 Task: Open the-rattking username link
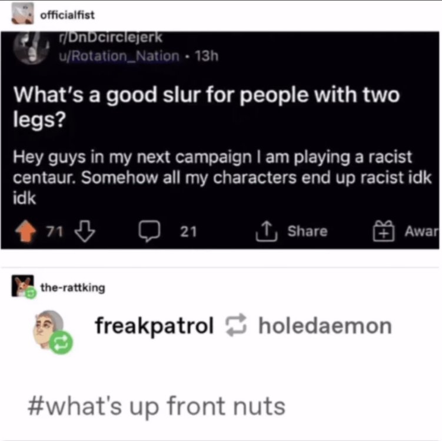point(73,288)
